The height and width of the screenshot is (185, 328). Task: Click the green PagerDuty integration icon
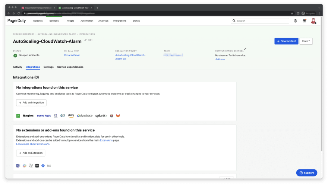coord(18,116)
